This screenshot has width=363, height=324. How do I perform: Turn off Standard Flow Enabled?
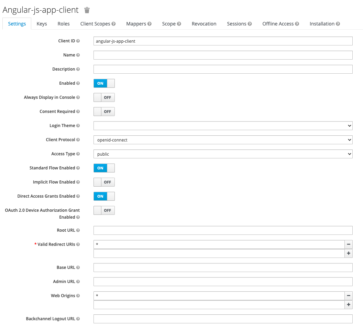pos(104,168)
